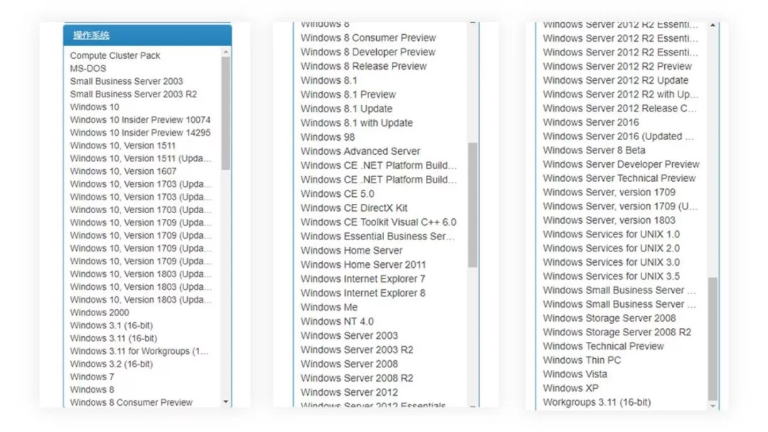Select "MS-DOS" in the list
768x432 pixels.
[x=88, y=68]
